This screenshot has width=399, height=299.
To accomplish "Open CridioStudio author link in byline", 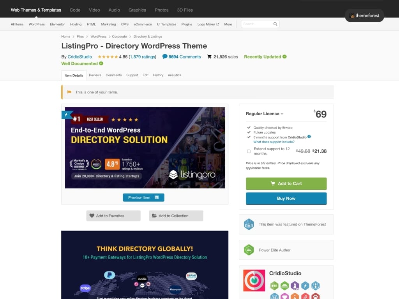I will pyautogui.click(x=79, y=57).
